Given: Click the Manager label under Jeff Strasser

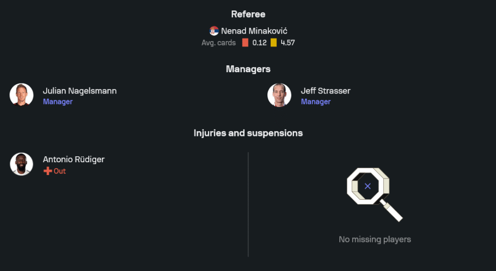Looking at the screenshot, I should (x=315, y=101).
